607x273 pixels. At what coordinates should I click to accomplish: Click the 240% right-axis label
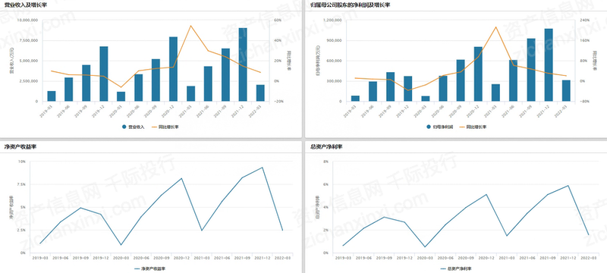(585, 20)
